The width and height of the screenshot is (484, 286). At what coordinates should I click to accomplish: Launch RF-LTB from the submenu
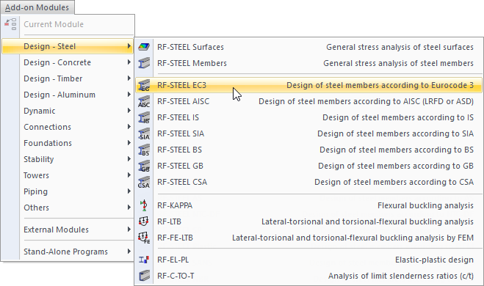point(308,221)
